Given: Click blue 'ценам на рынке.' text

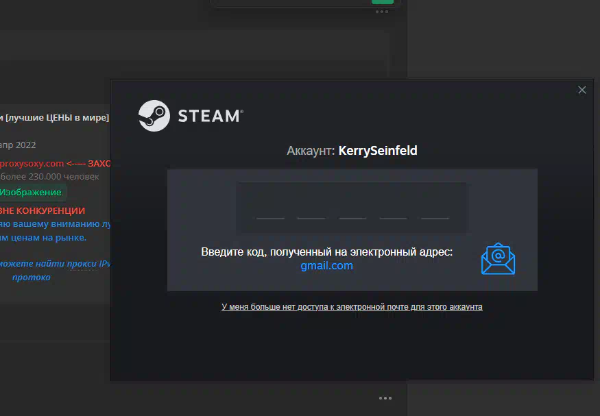Looking at the screenshot, I should point(48,237).
